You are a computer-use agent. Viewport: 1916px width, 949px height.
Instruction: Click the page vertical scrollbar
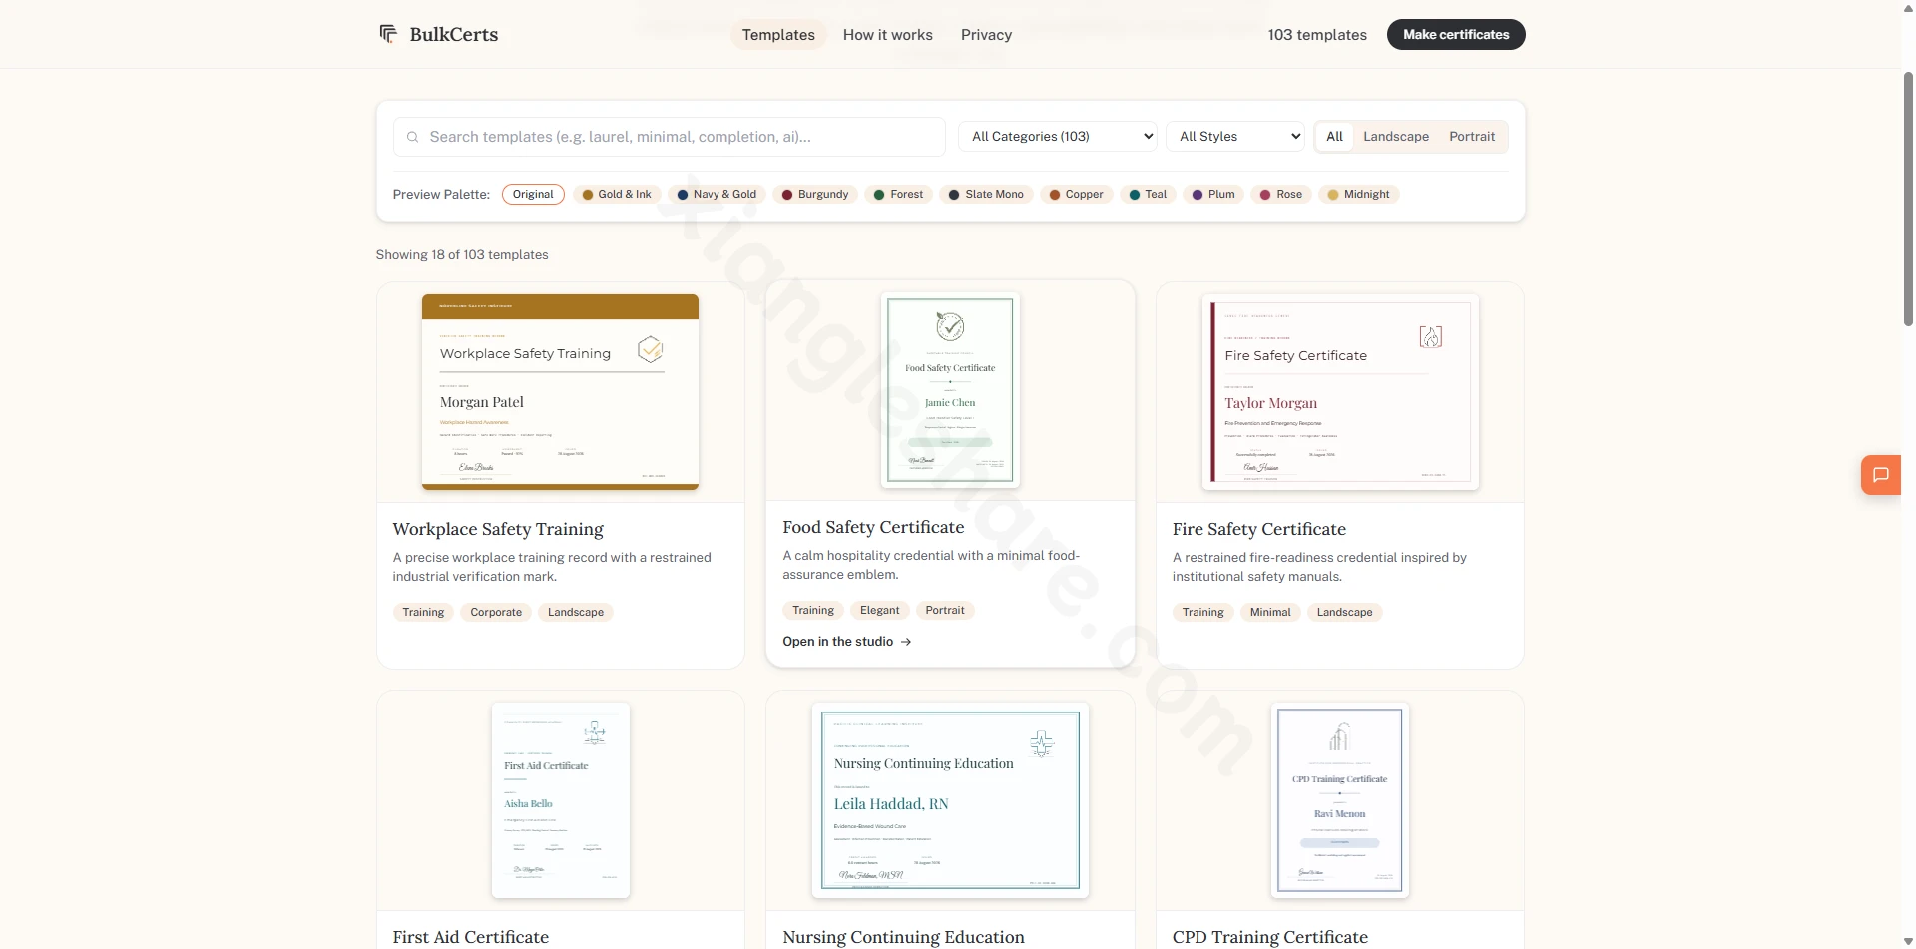point(1908,200)
